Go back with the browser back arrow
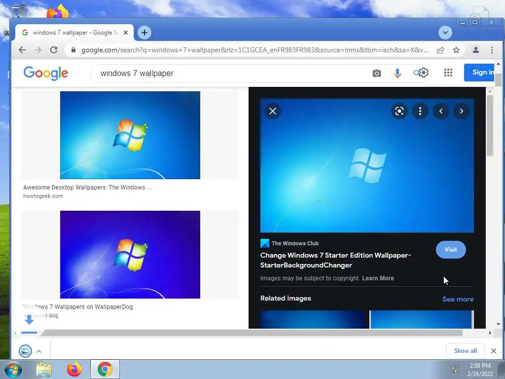 [22, 50]
